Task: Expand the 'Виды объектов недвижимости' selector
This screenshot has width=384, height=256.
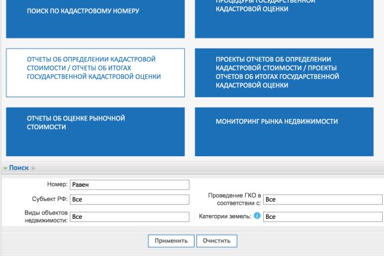Action: coord(129,217)
